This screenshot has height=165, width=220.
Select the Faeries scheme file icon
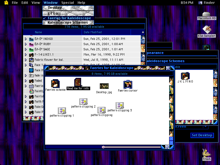click(x=55, y=84)
